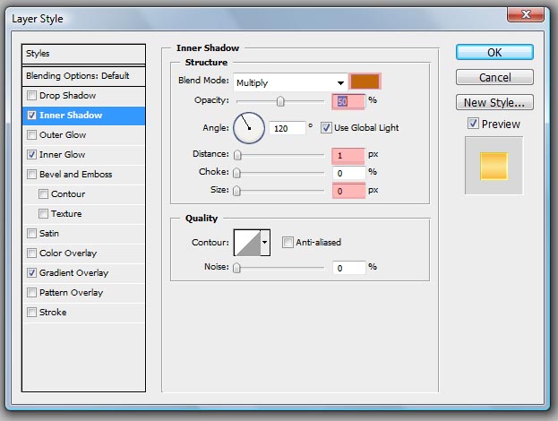Click the Contour curve thumbnail
The image size is (558, 421).
tap(247, 243)
